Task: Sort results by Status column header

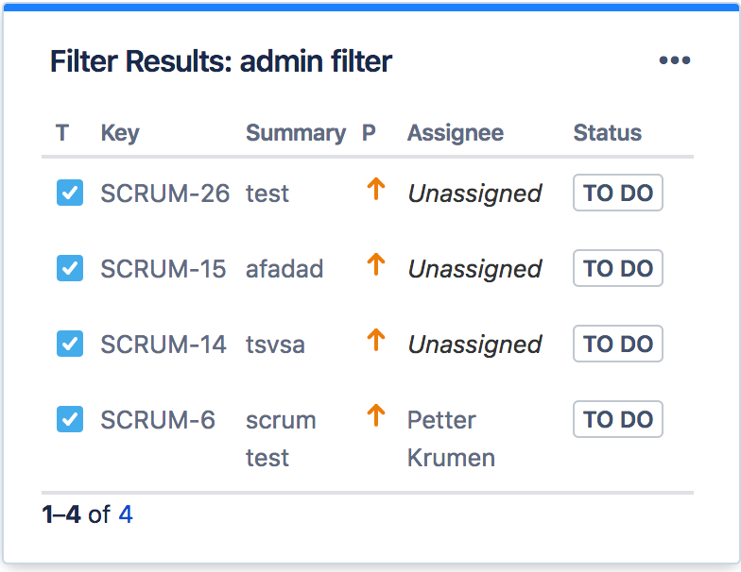Action: [607, 133]
